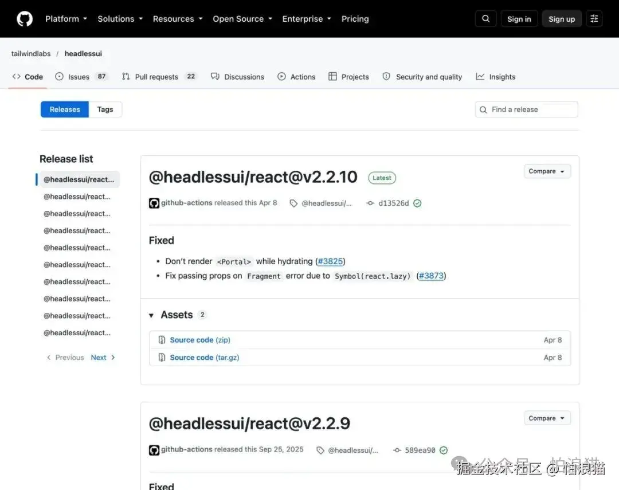Open the Insights tab

point(496,77)
